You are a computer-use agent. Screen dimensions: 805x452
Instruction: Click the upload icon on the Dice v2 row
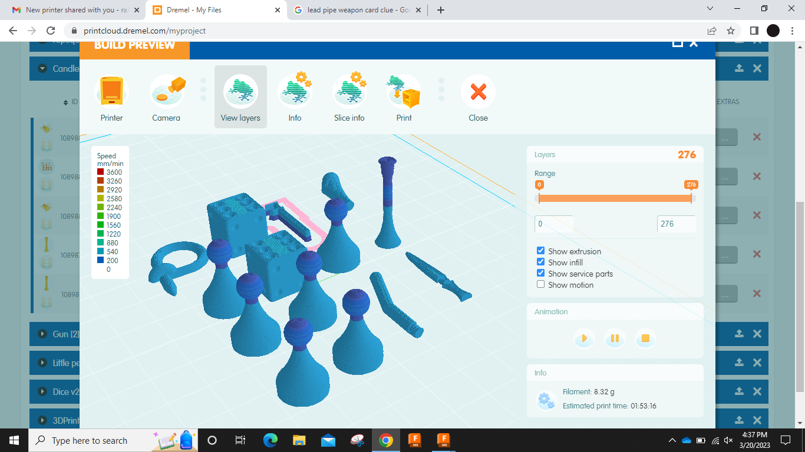[739, 391]
